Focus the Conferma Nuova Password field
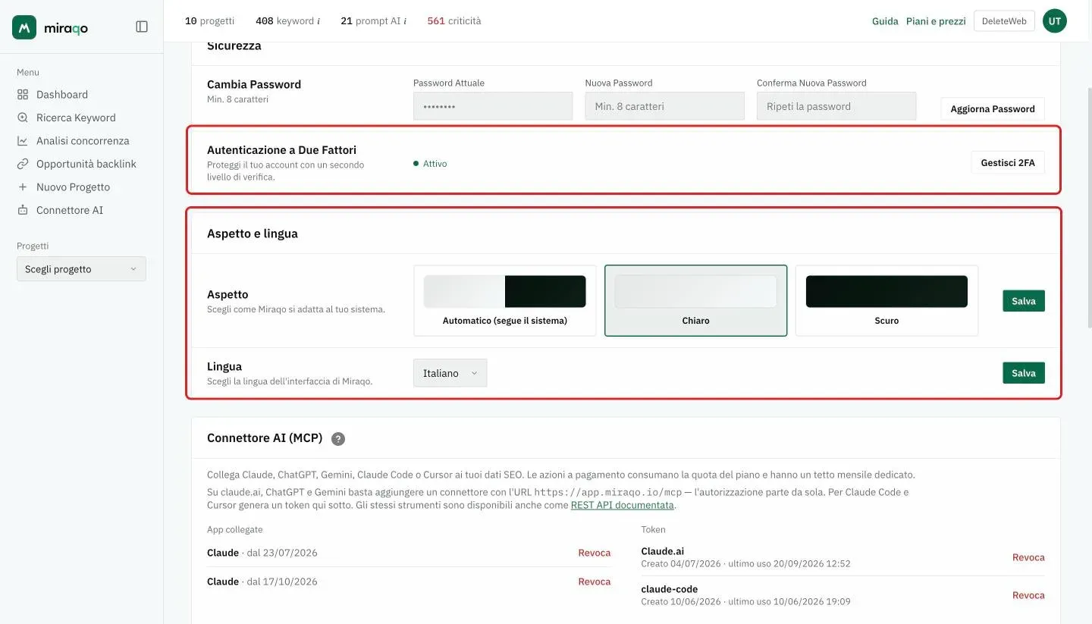 (836, 106)
